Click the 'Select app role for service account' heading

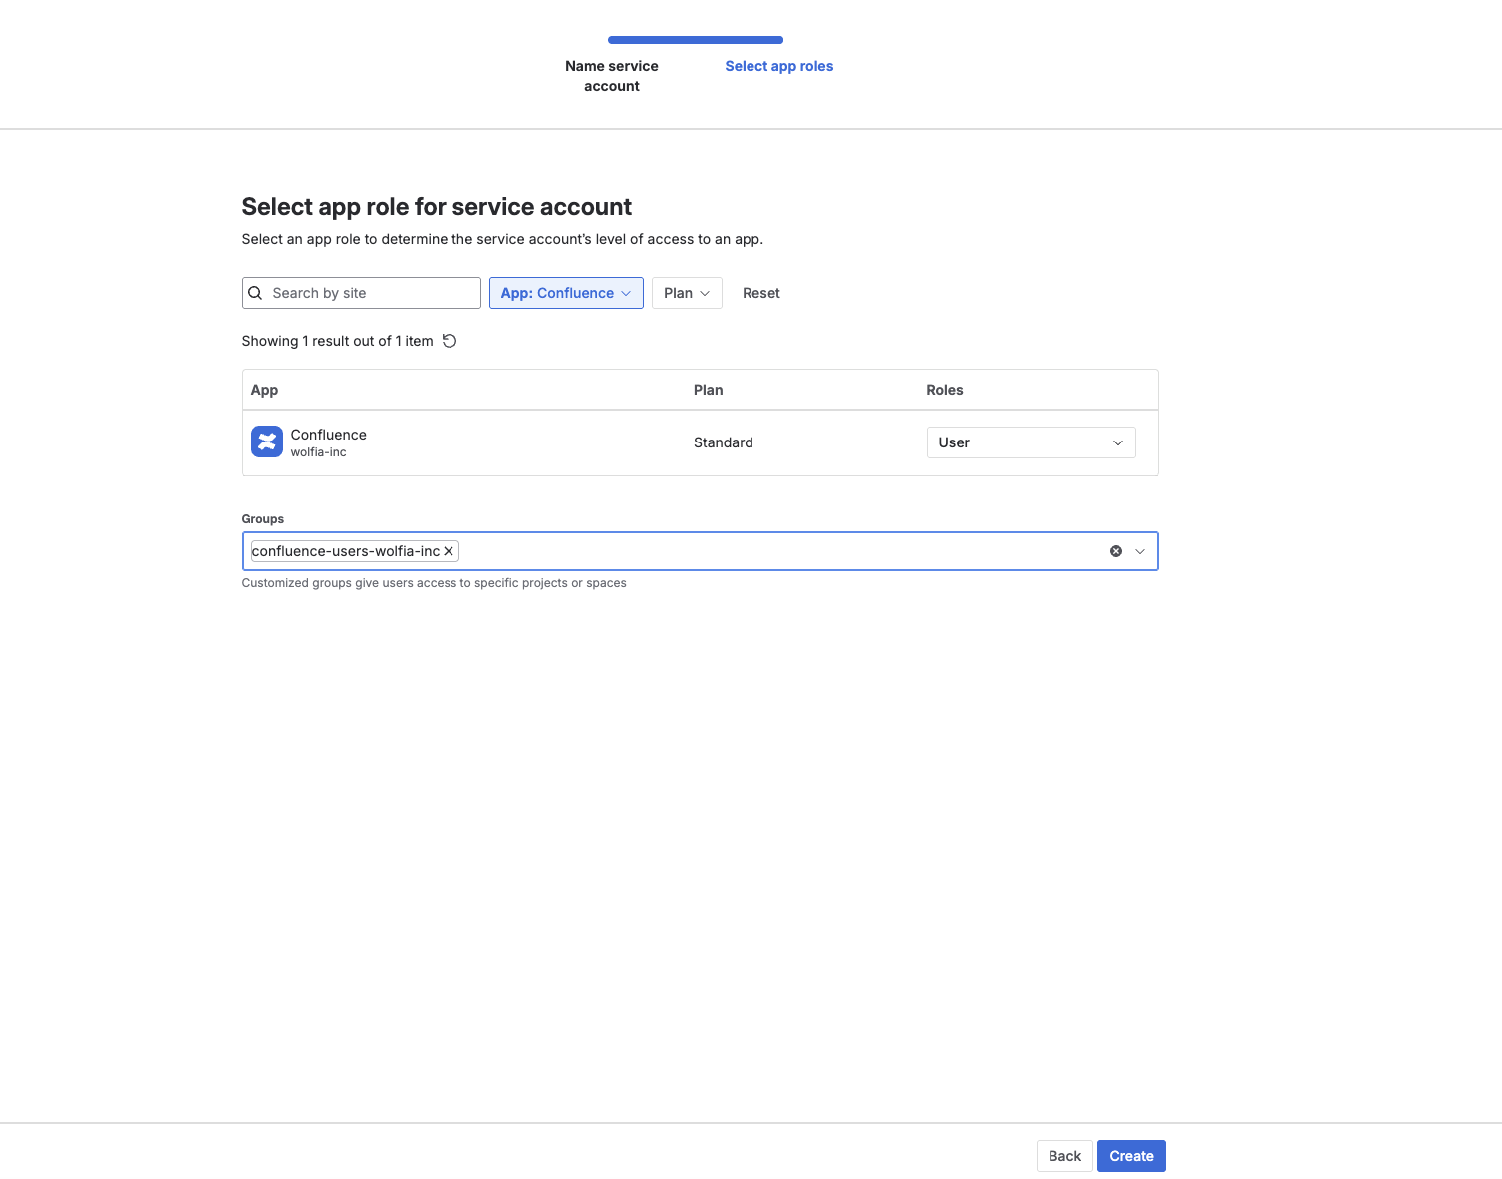pos(437,207)
